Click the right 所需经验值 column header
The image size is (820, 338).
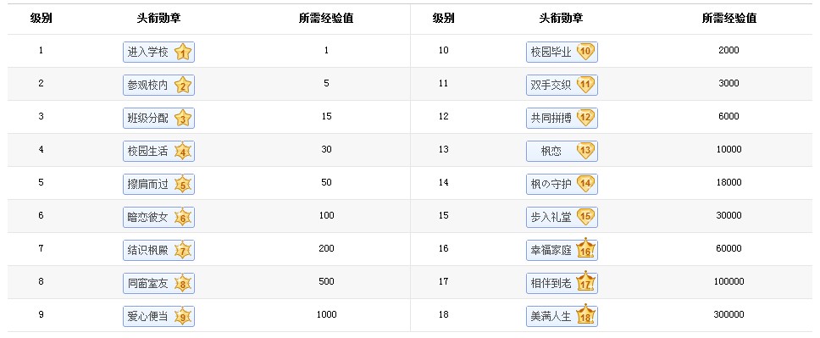[729, 19]
